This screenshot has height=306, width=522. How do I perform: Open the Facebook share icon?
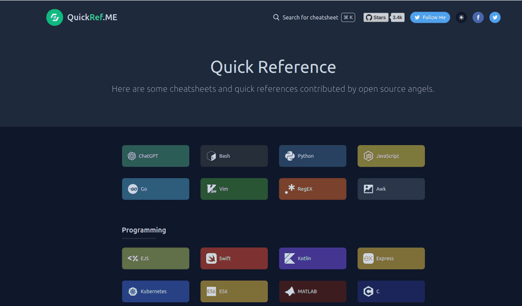(x=478, y=17)
